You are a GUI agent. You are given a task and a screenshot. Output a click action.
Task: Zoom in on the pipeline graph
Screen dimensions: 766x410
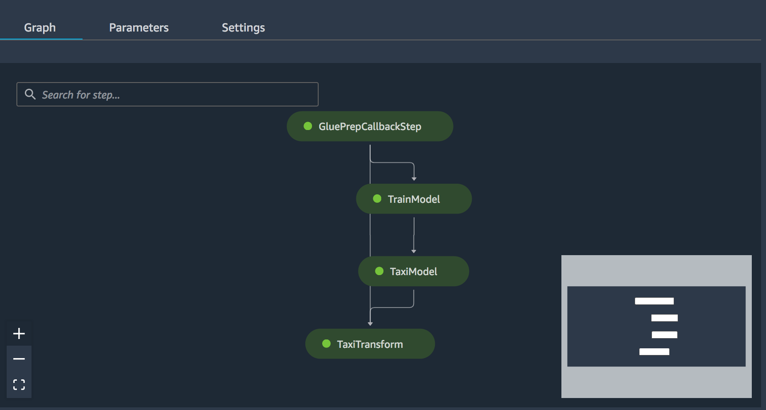click(x=19, y=333)
